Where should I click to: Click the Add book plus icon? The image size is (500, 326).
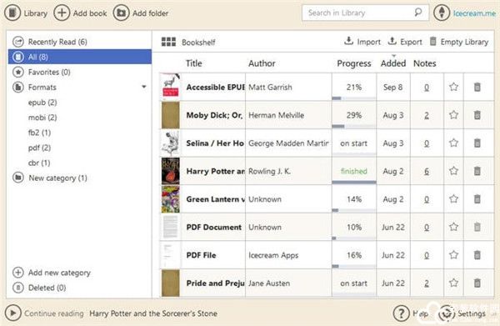click(62, 13)
